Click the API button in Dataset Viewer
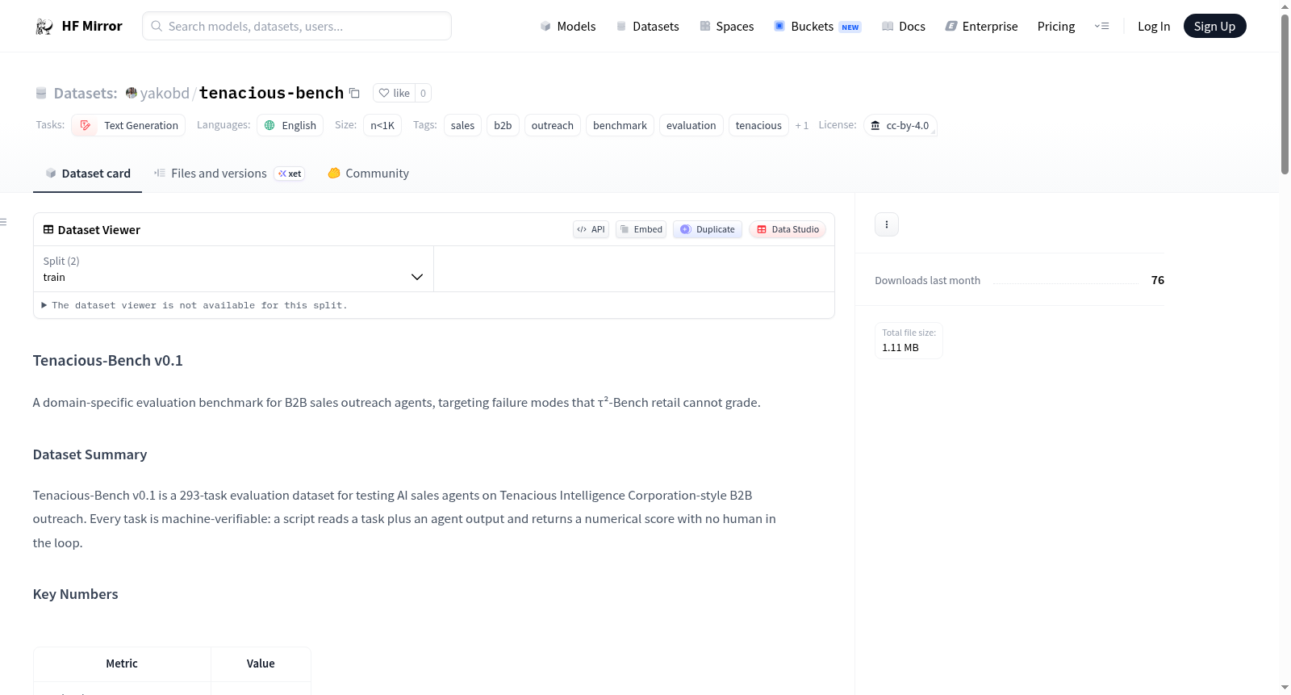Image resolution: width=1291 pixels, height=695 pixels. click(591, 229)
